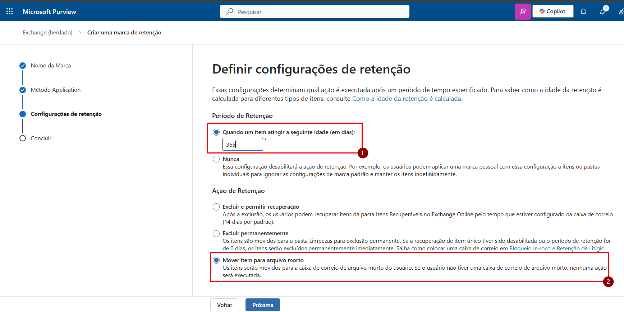This screenshot has height=312, width=624.
Task: Select Excluir e permitir recuperação option
Action: click(x=216, y=207)
